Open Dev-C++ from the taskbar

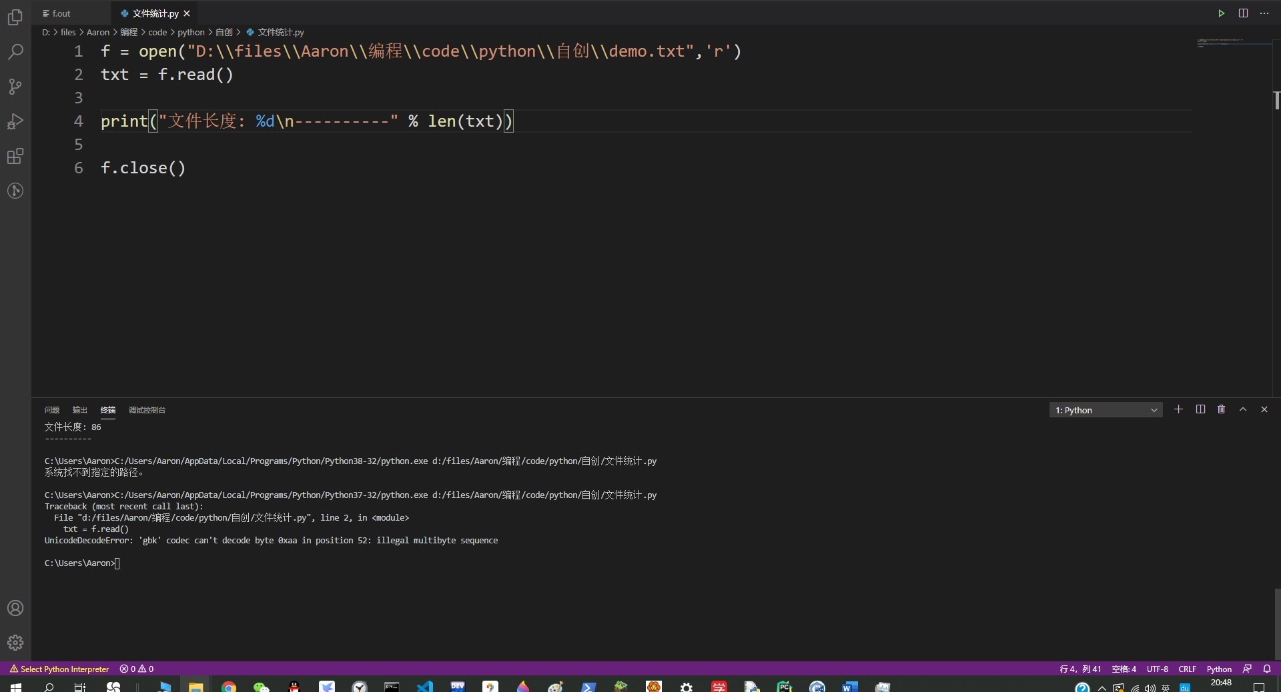pos(458,687)
